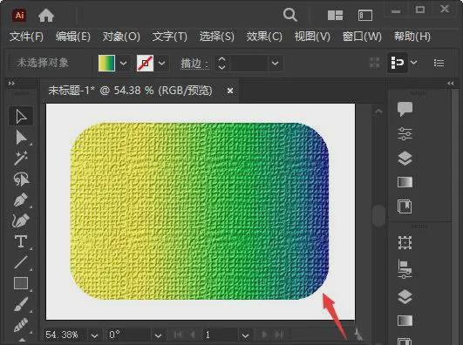Click the 0° rotation field
This screenshot has width=463, height=345.
(x=128, y=335)
